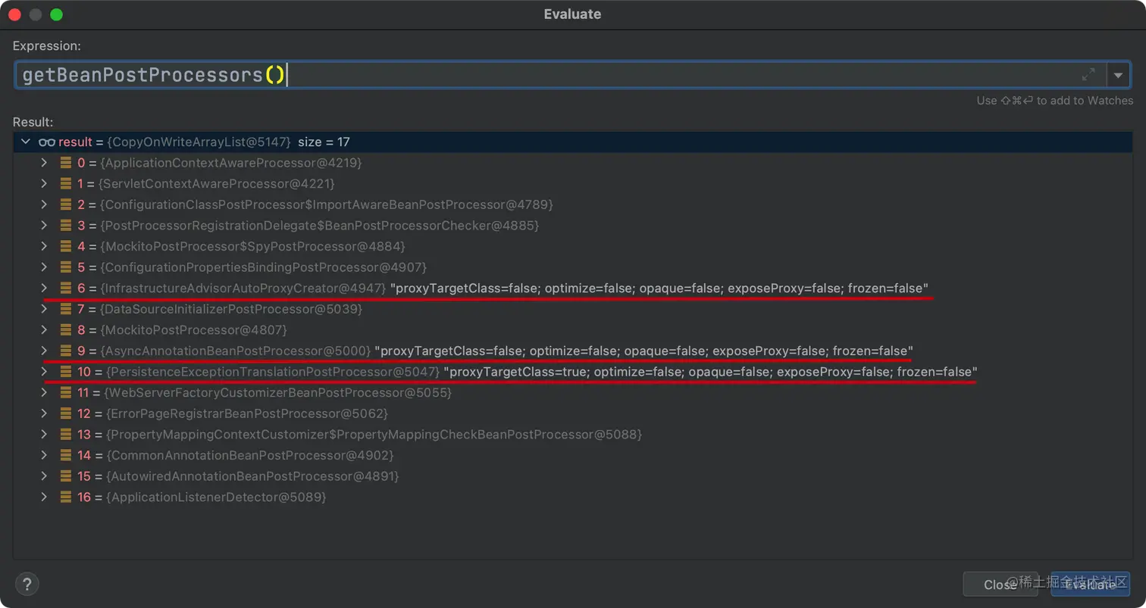Screen dimensions: 1146x608
Task: Expand the ApplicationContextAwareProcessor entry
Action: pos(44,162)
